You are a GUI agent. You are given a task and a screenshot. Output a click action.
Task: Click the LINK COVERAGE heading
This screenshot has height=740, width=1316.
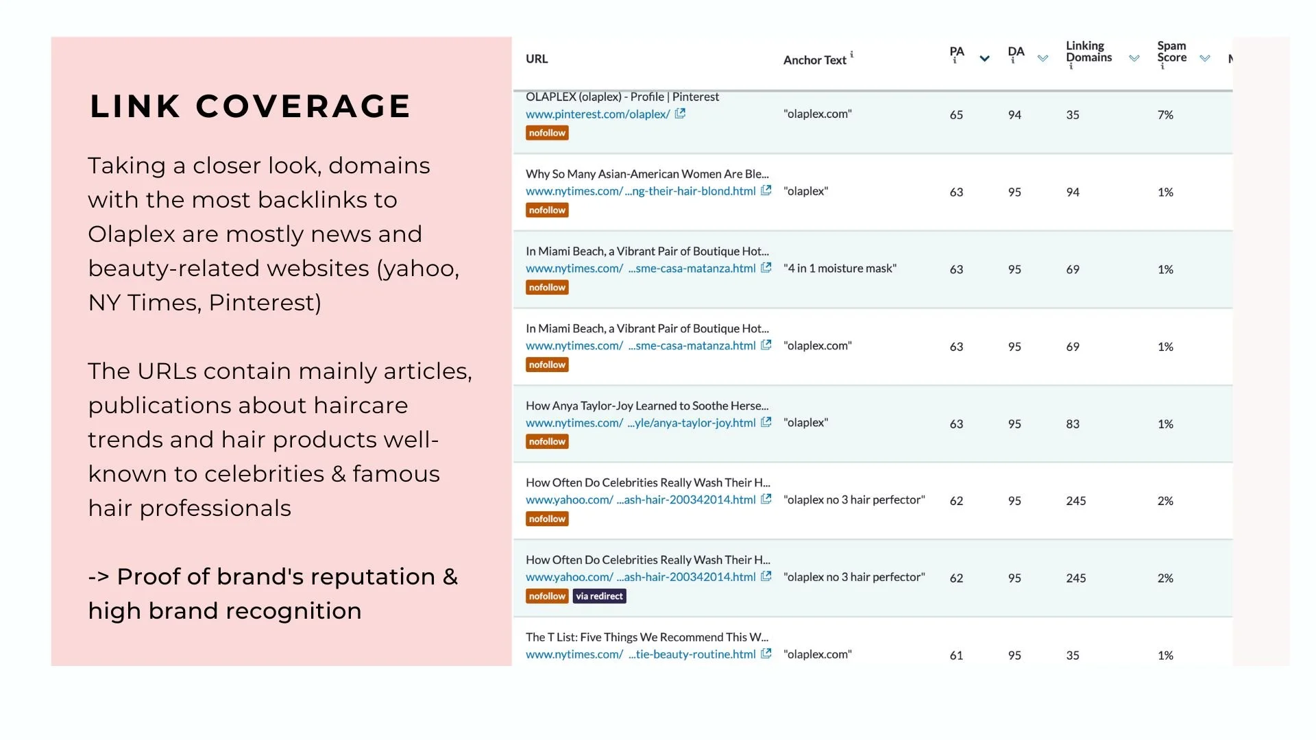pos(250,106)
